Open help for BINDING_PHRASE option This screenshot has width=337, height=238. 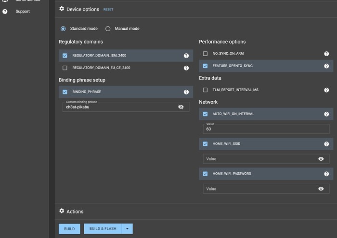tap(186, 92)
